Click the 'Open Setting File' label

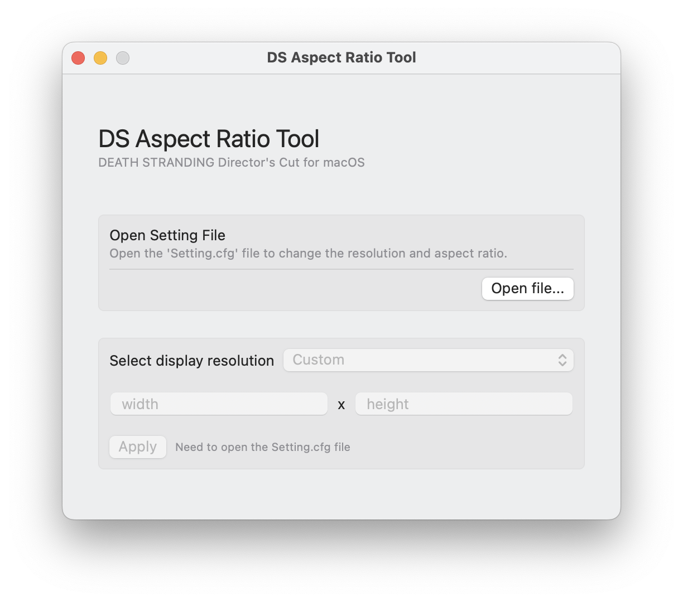coord(167,235)
